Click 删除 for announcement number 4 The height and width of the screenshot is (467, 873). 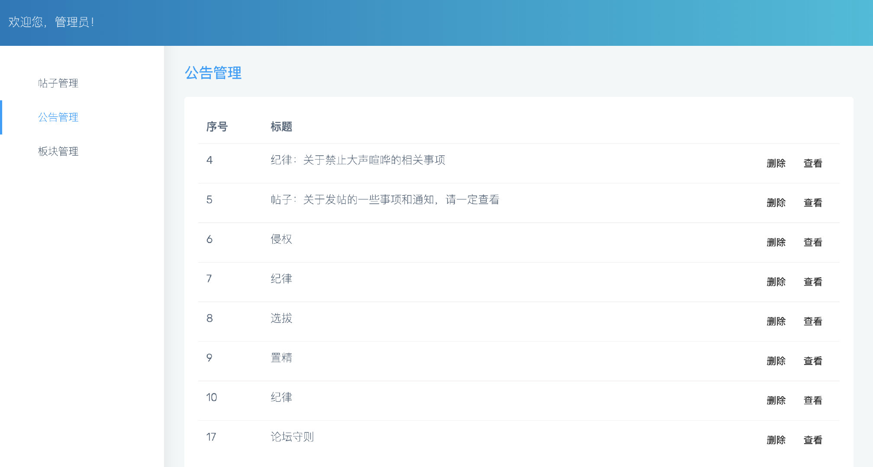click(776, 163)
